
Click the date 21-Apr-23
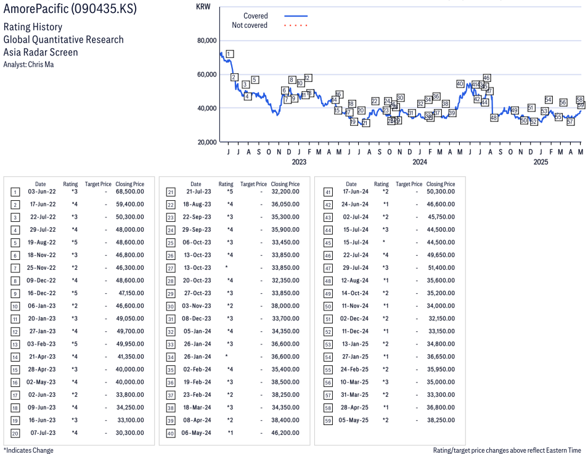coord(42,357)
